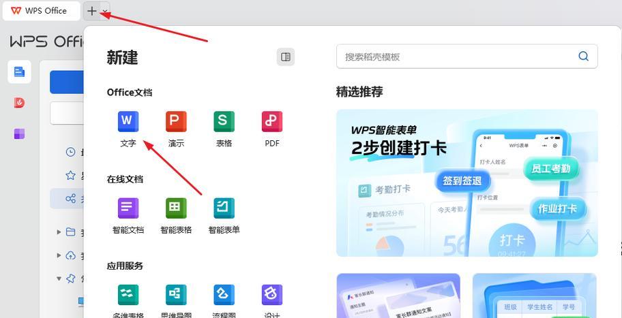Viewport: 622px width, 318px height.
Task: Open dropdown arrow next to plus tab
Action: pos(105,12)
